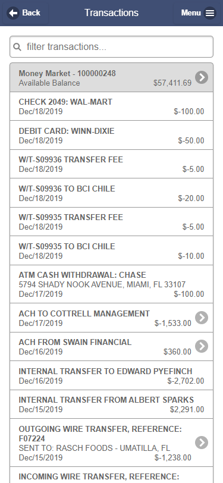The height and width of the screenshot is (483, 223).
Task: Click the Back arrow icon
Action: click(13, 13)
